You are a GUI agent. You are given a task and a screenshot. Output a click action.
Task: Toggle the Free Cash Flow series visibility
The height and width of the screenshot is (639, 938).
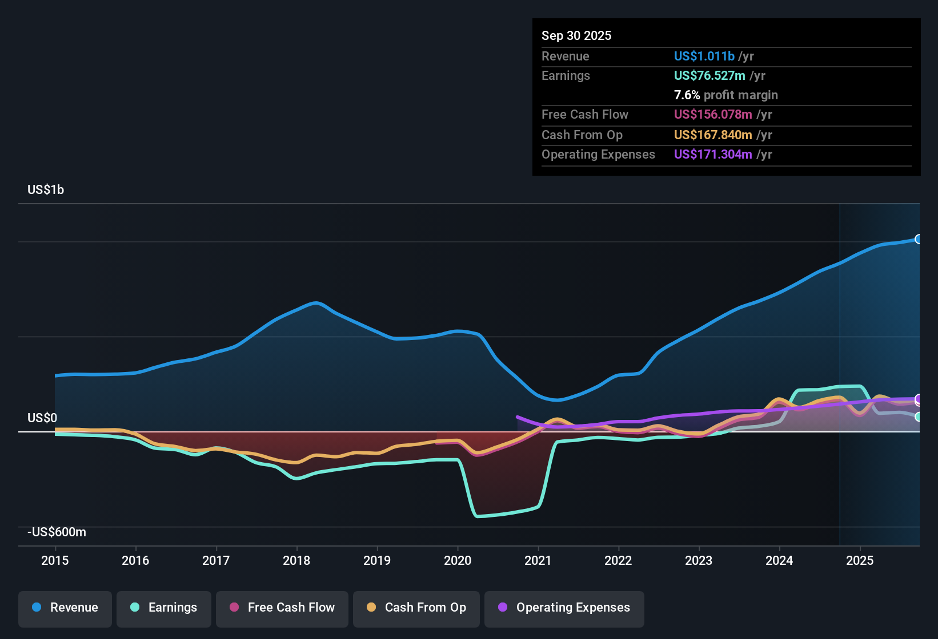coord(282,608)
